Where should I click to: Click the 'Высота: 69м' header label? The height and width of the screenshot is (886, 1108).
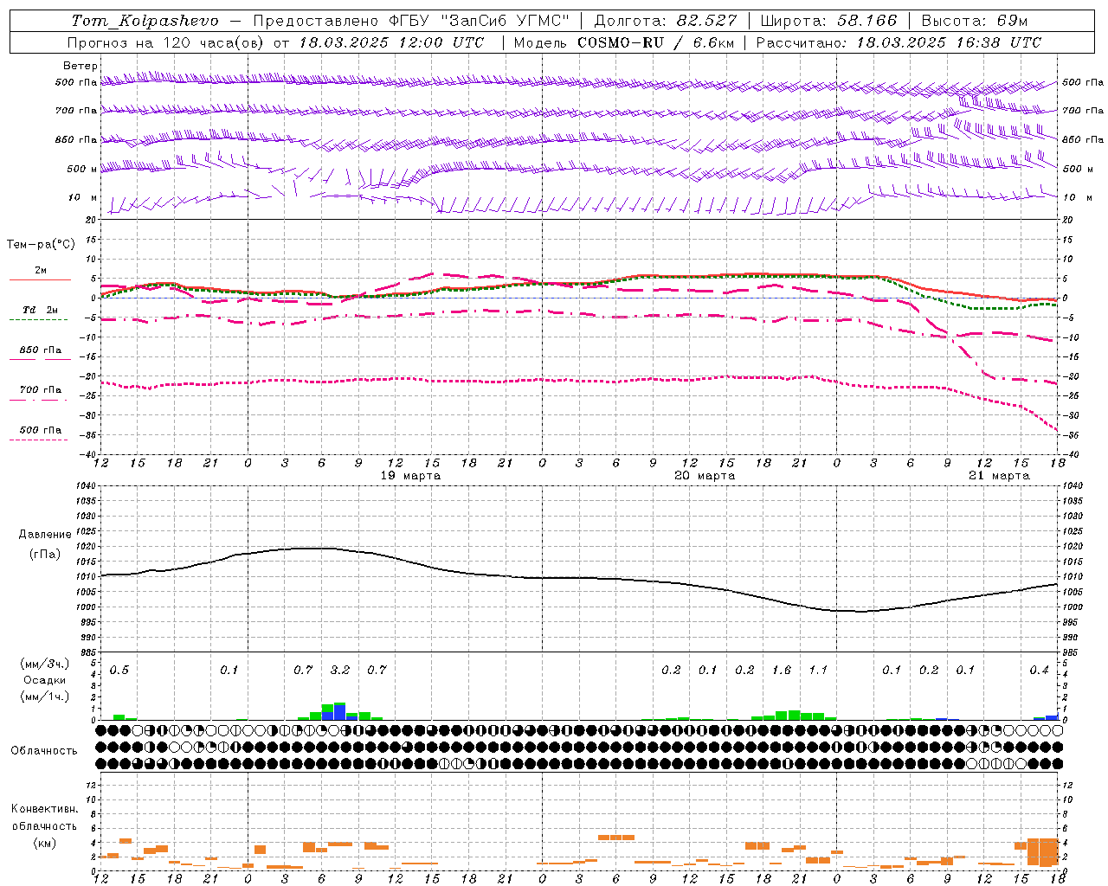[975, 21]
